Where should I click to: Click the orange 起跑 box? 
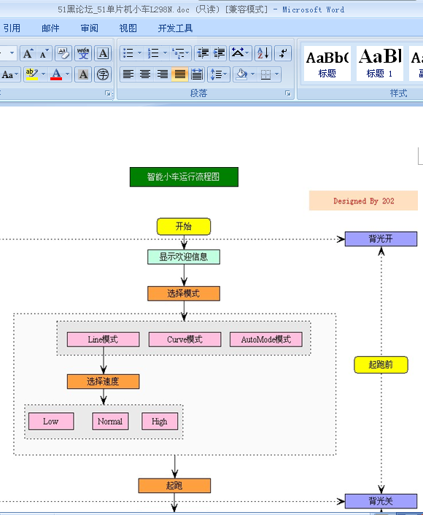174,485
